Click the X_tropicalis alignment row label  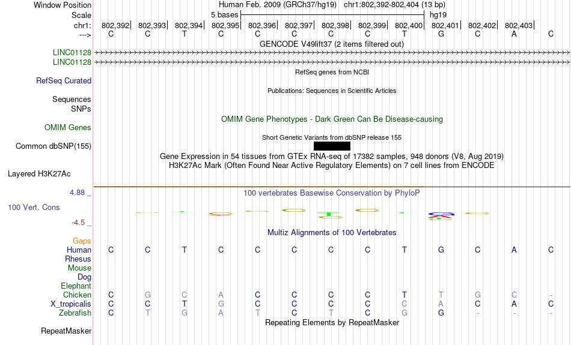[x=71, y=304]
